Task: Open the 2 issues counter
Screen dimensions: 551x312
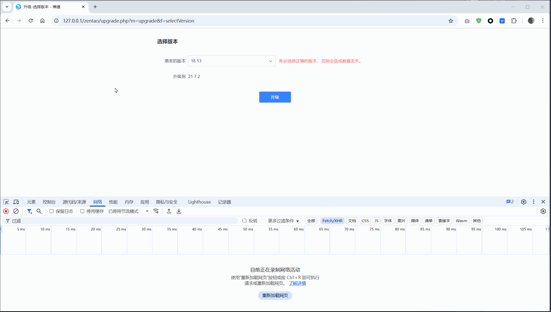Action: point(510,202)
